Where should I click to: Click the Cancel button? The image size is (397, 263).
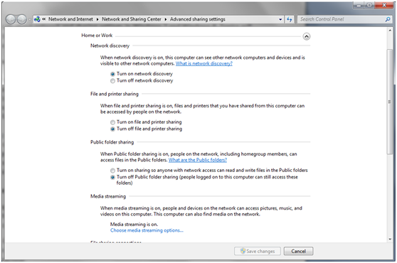[x=299, y=251]
